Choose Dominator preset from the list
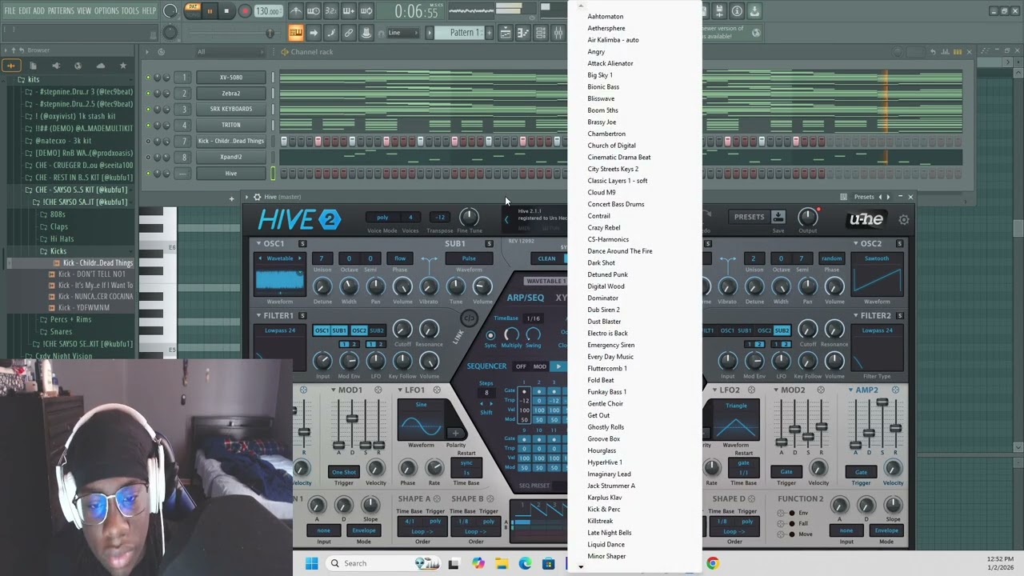This screenshot has width=1024, height=576. pyautogui.click(x=602, y=298)
